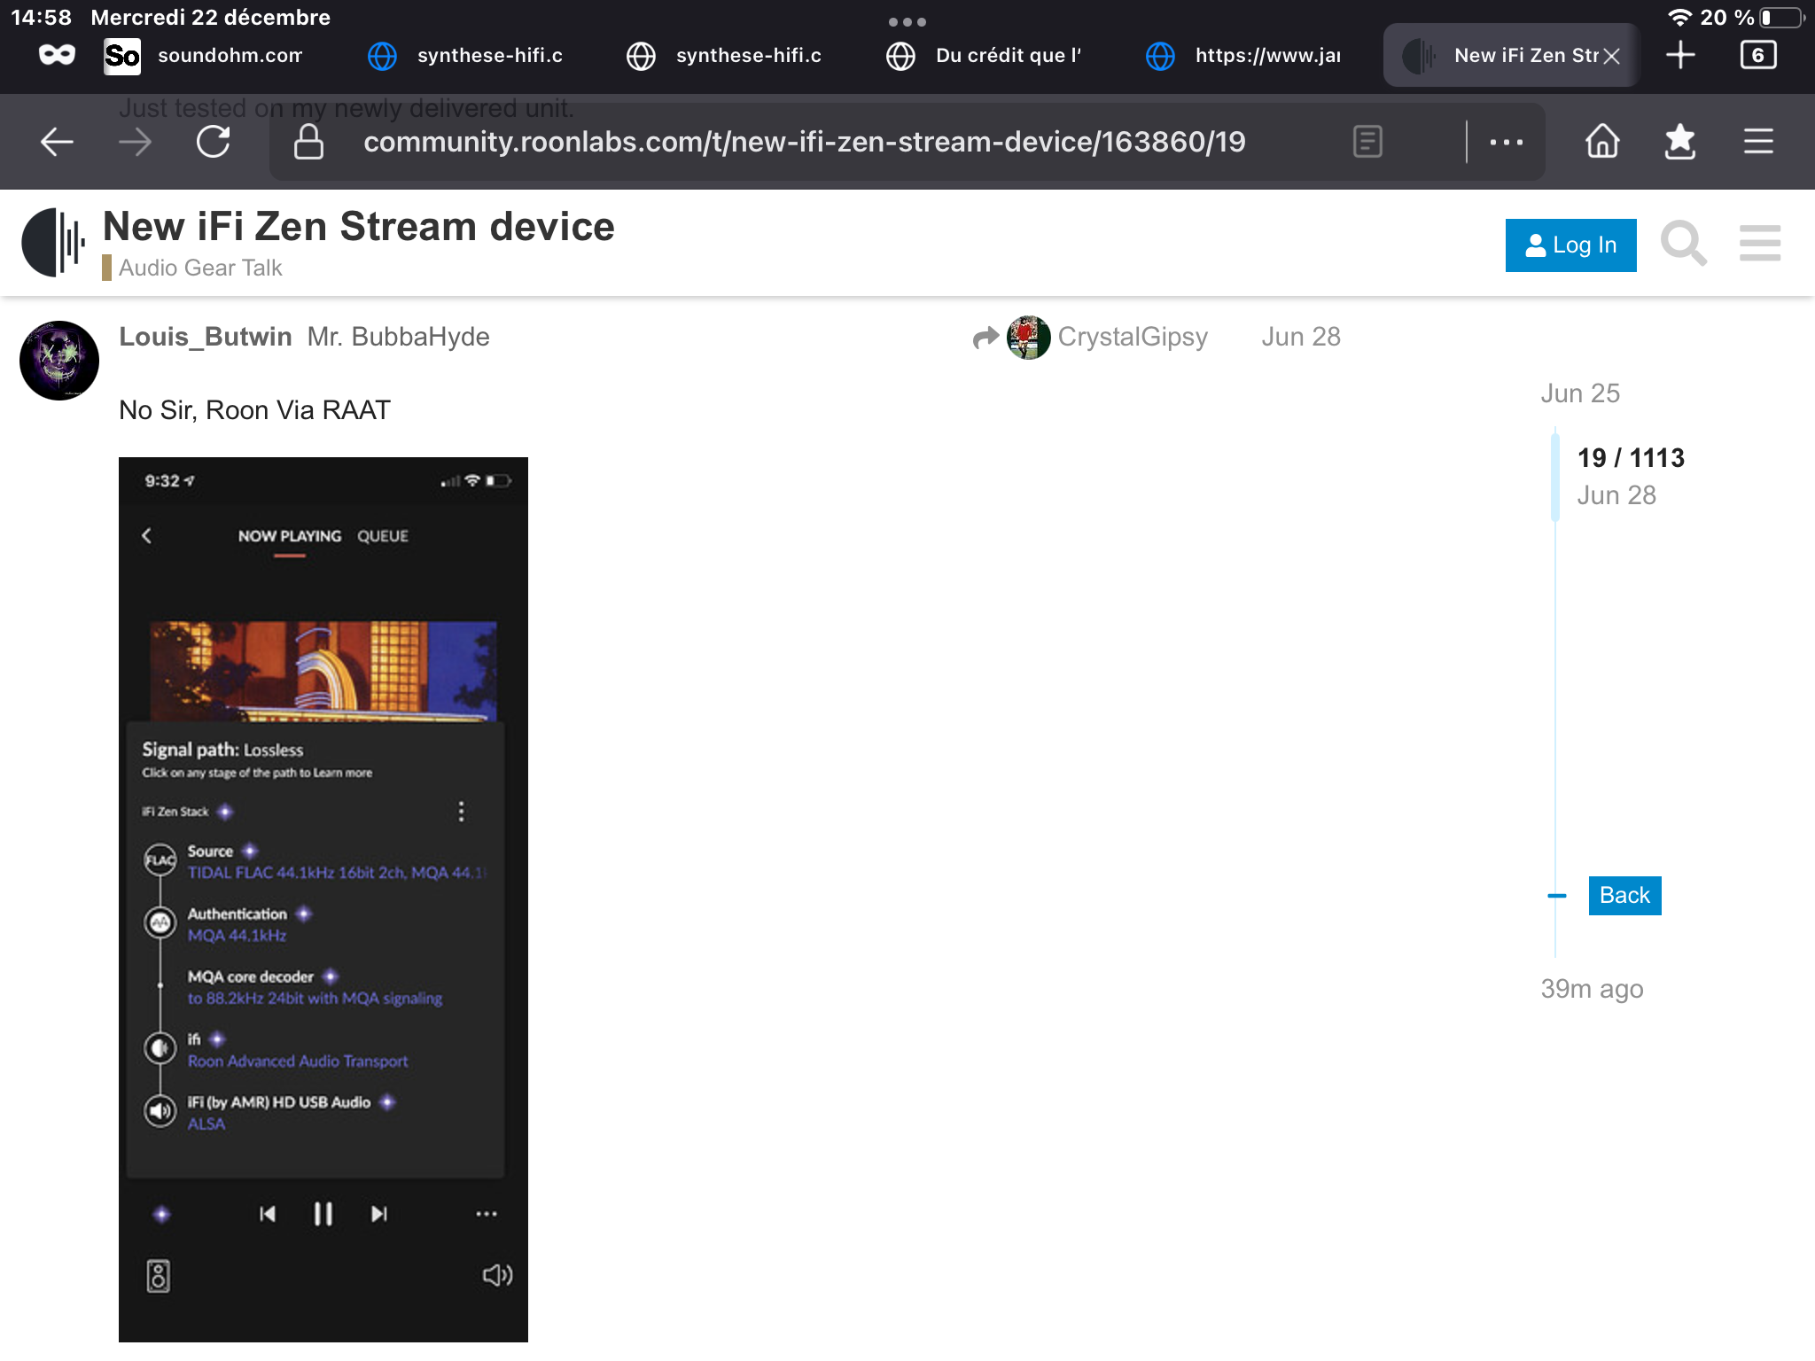The height and width of the screenshot is (1361, 1815).
Task: Click the Log In button
Action: tap(1570, 245)
